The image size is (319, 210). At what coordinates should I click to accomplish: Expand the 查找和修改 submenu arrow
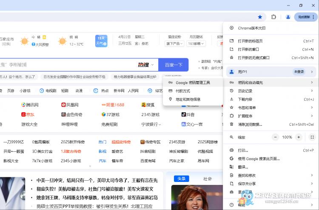[312, 175]
